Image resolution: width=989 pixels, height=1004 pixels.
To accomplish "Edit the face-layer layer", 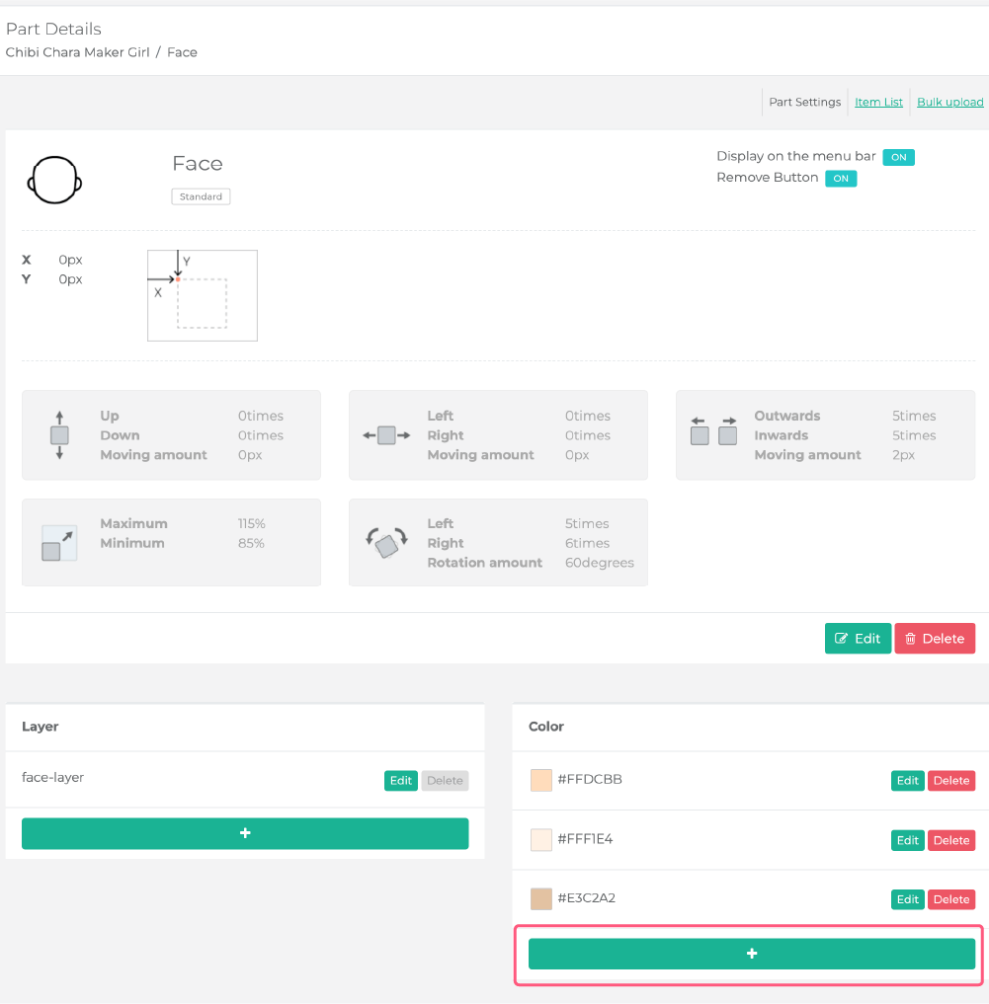I will 400,781.
